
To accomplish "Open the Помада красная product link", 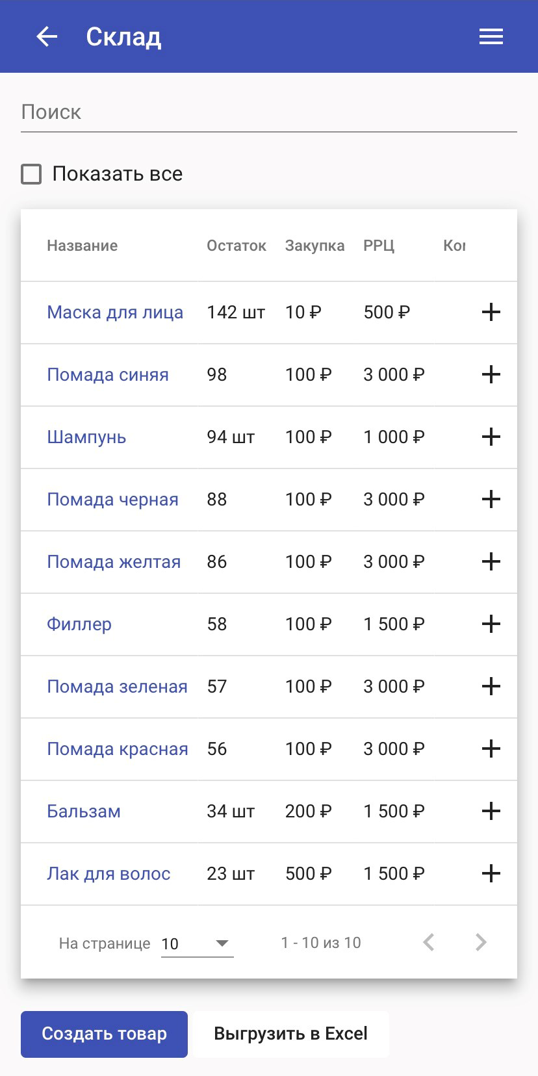I will (x=118, y=749).
